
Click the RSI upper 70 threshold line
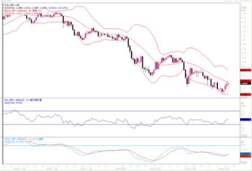[x=121, y=111]
